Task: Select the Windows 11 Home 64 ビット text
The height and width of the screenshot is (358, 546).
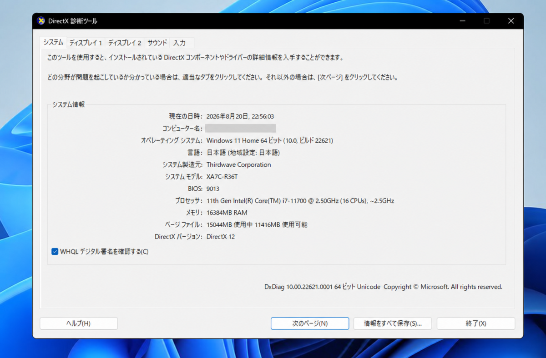Action: (x=243, y=140)
